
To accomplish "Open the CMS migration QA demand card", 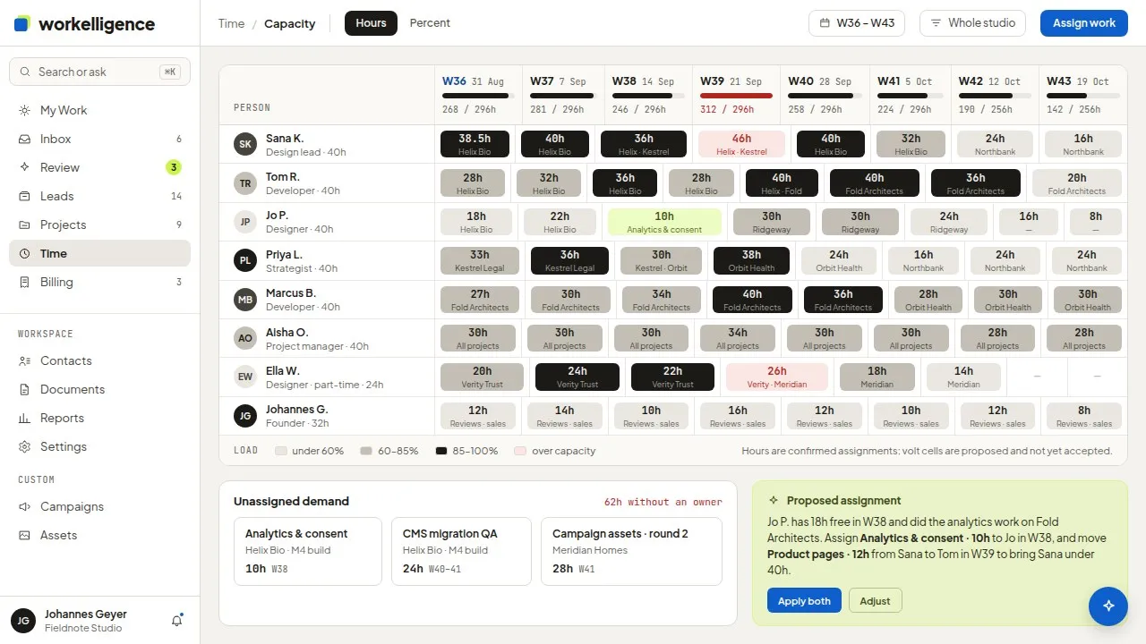I will click(461, 551).
